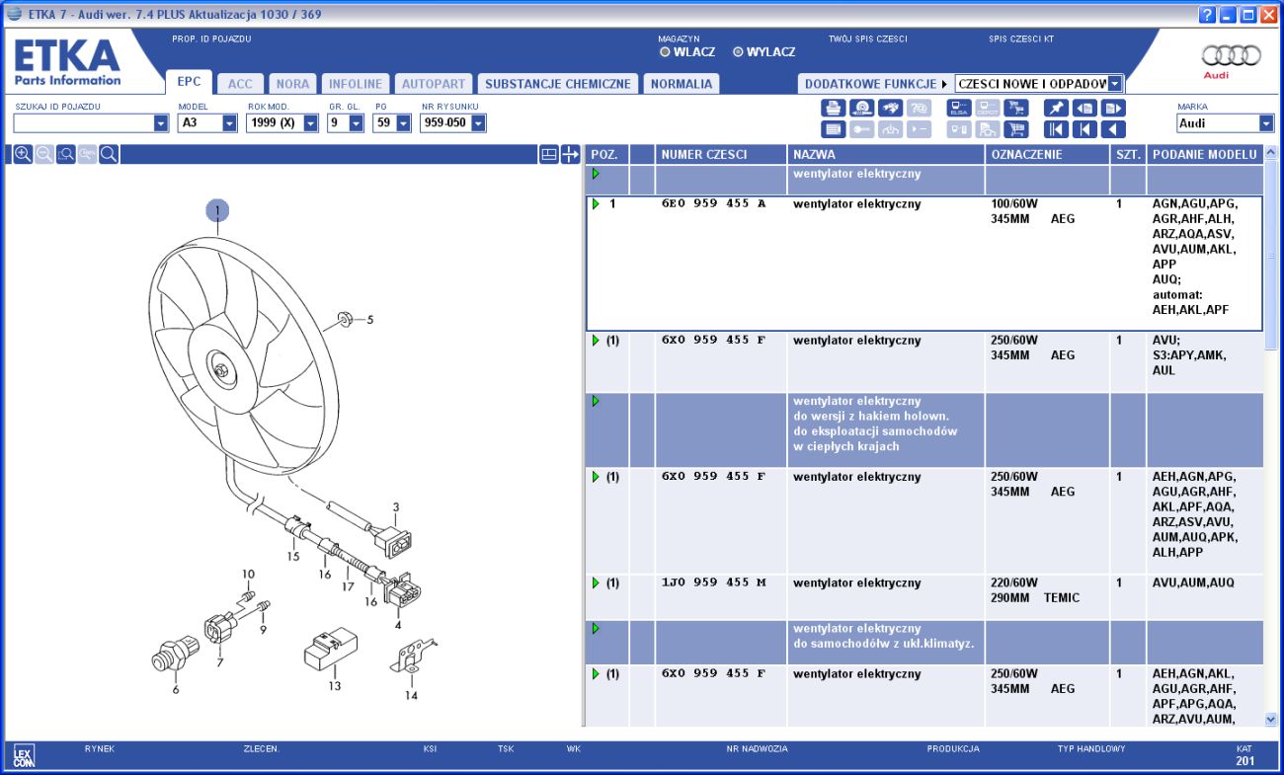1284x775 pixels.
Task: Open the PG 59 dropdown
Action: click(x=404, y=123)
